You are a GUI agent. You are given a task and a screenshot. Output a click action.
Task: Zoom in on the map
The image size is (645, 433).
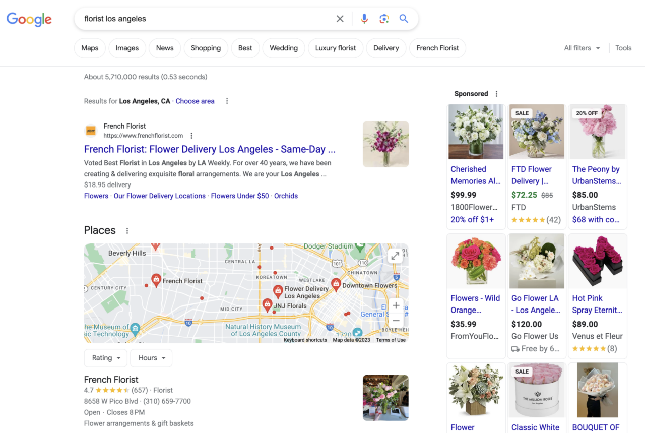(396, 305)
